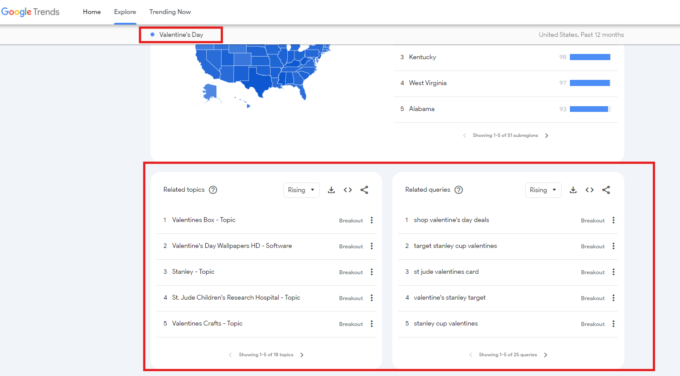Screen dimensions: 680x376
Task: Share the Related topics widget
Action: pyautogui.click(x=364, y=190)
